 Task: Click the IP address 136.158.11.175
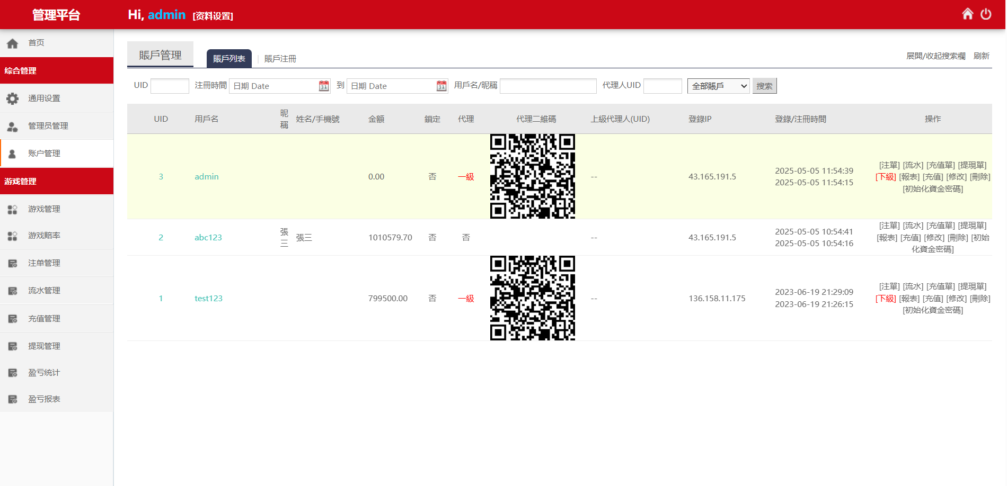click(717, 299)
